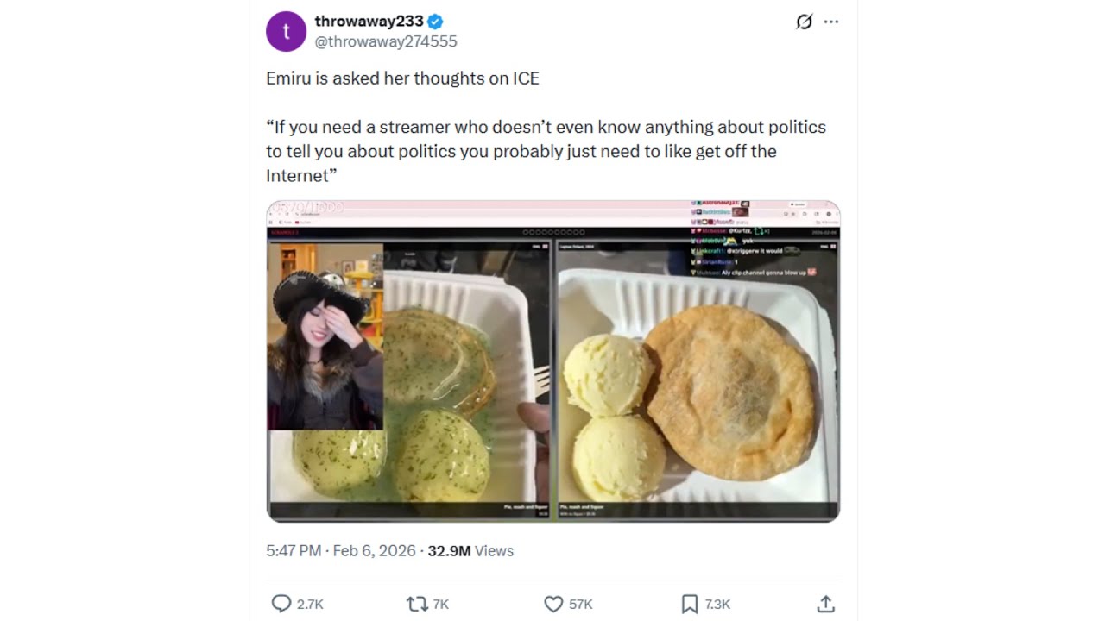Click the Grok slashed-circle icon
This screenshot has width=1105, height=621.
(804, 22)
